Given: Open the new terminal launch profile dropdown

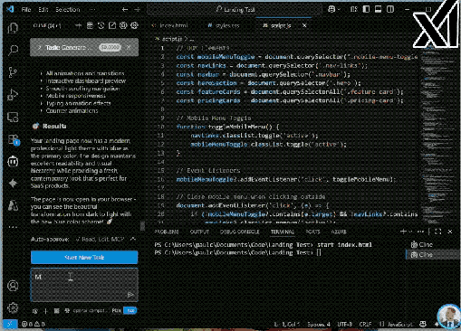Looking at the screenshot, I should (x=410, y=232).
